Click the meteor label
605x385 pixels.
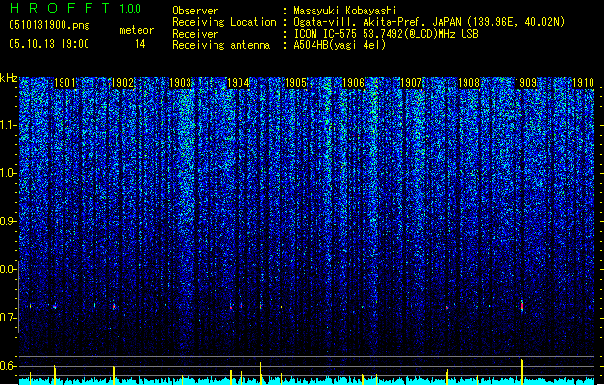[x=137, y=30]
